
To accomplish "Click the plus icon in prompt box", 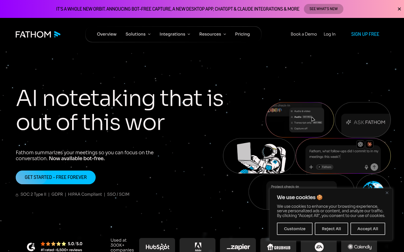I will pos(311,167).
